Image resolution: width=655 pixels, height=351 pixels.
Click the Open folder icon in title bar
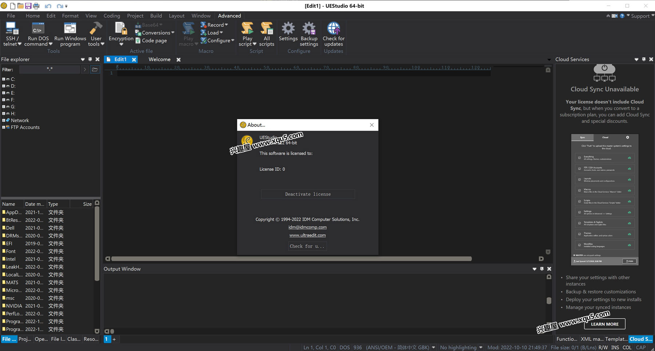click(x=20, y=6)
